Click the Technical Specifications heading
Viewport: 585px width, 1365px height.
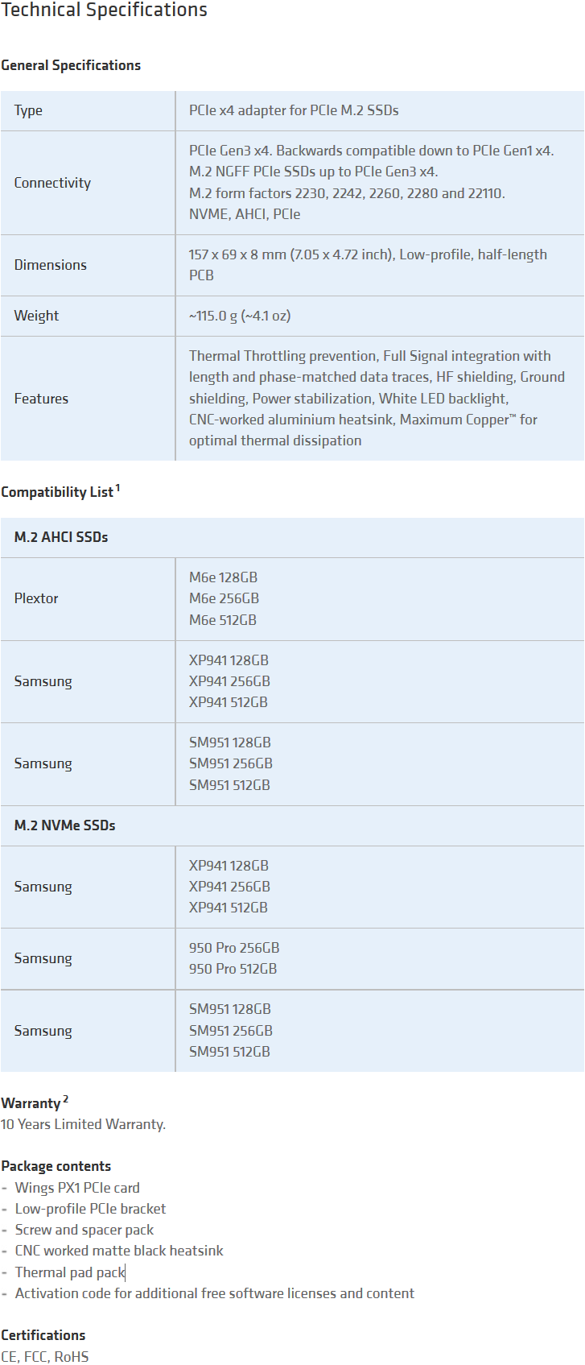point(104,10)
